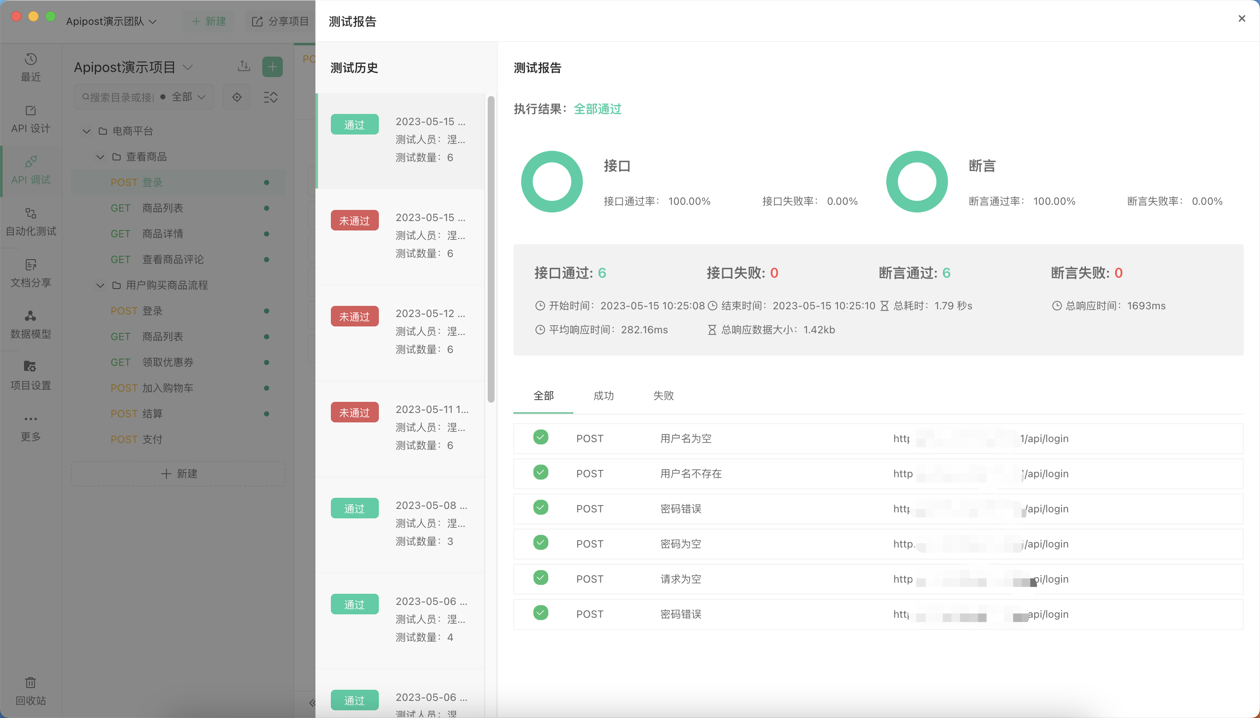Open the 未通过 2023-05-12 history entry
Viewport: 1260px width, 718px height.
(401, 332)
